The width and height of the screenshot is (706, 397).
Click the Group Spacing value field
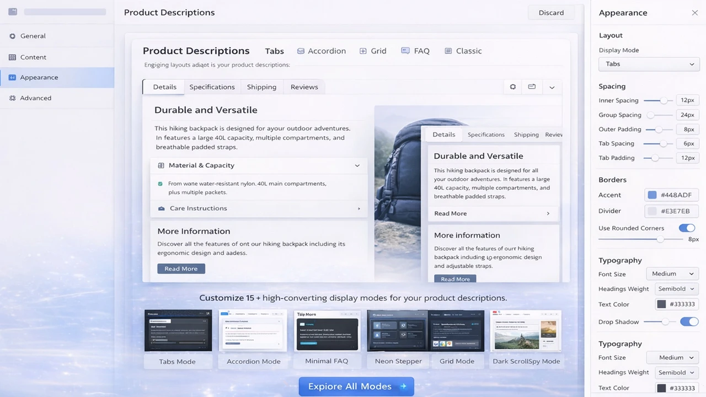[x=687, y=115]
